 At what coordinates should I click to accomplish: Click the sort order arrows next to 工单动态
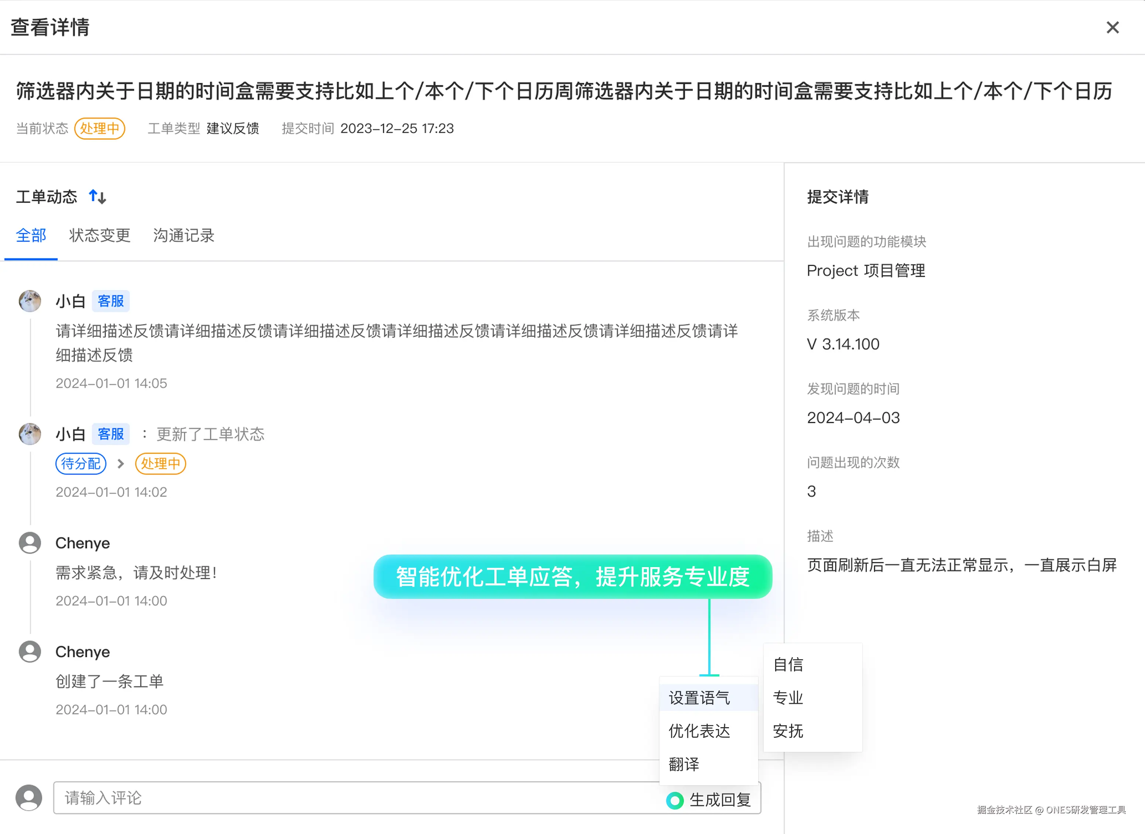98,197
